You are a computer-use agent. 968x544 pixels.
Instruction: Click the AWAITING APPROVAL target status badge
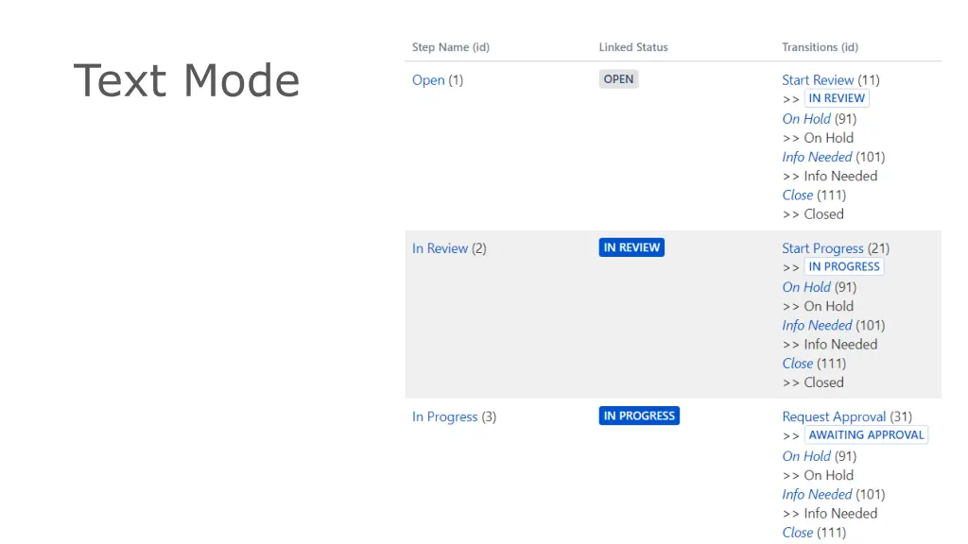coord(866,435)
